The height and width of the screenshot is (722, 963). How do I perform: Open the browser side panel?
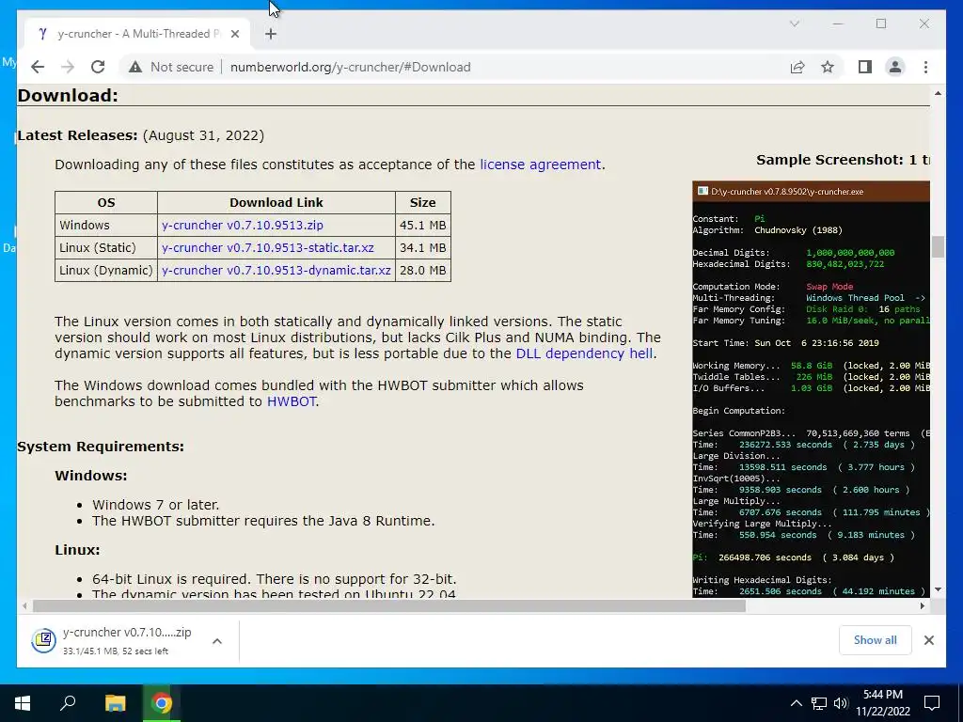(865, 67)
